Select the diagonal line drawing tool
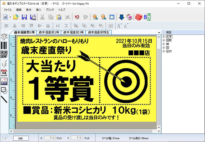Screen dimensions: 205x142 click(x=4, y=99)
